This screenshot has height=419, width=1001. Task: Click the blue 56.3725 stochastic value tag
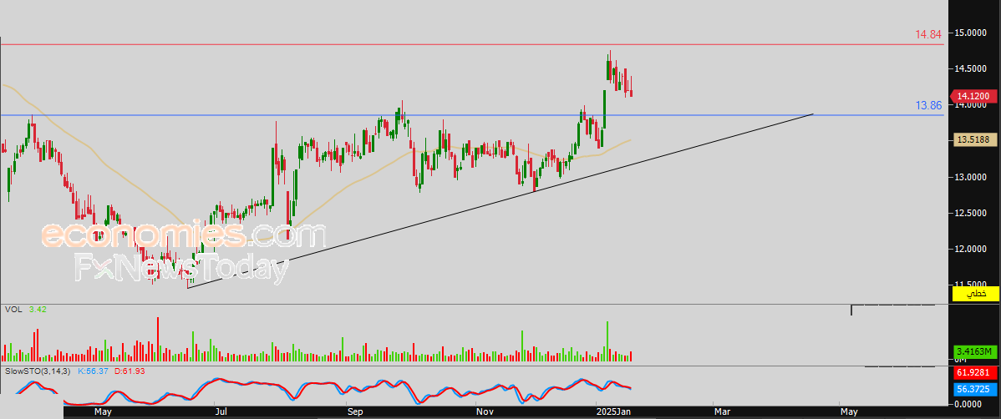point(976,388)
